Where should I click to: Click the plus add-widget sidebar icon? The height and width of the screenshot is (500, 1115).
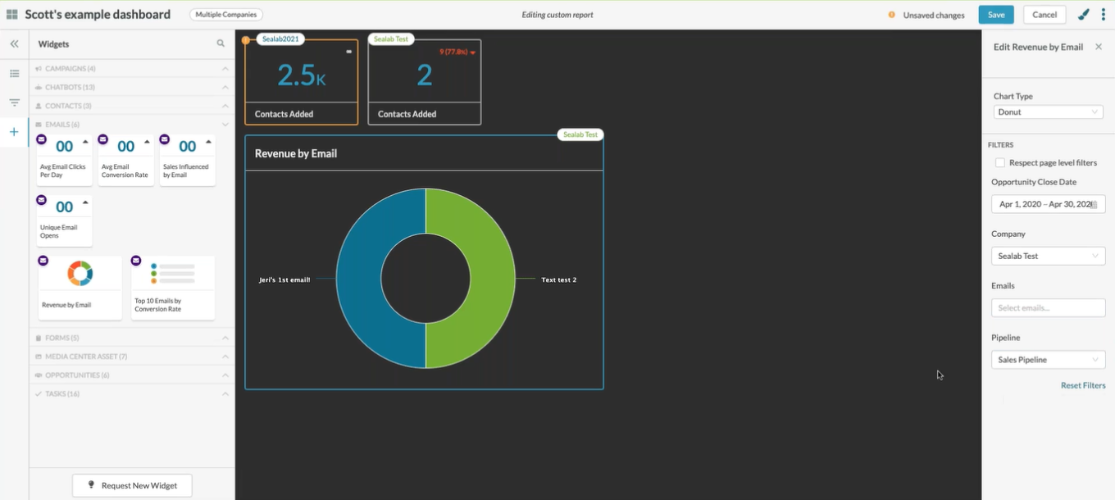pos(14,132)
